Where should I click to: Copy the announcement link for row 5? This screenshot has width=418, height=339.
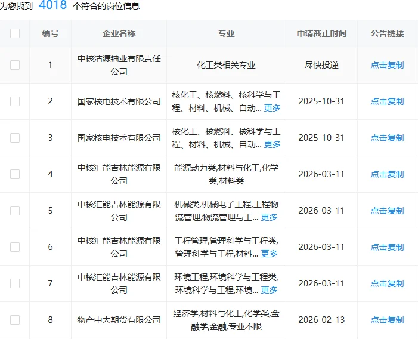(x=388, y=211)
